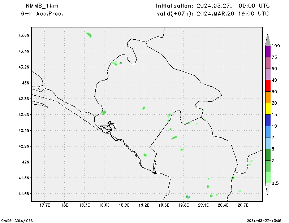Screen dimensions: 289x223
Task: Click the green rain spot near 19.2E 42.7N
Action: pos(144,108)
